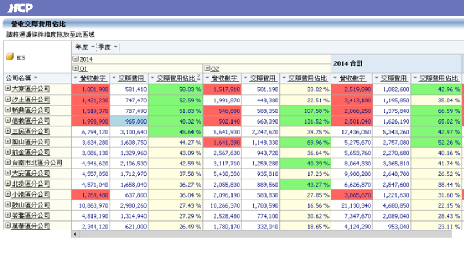Click the BIS cube icon

[x=9, y=57]
